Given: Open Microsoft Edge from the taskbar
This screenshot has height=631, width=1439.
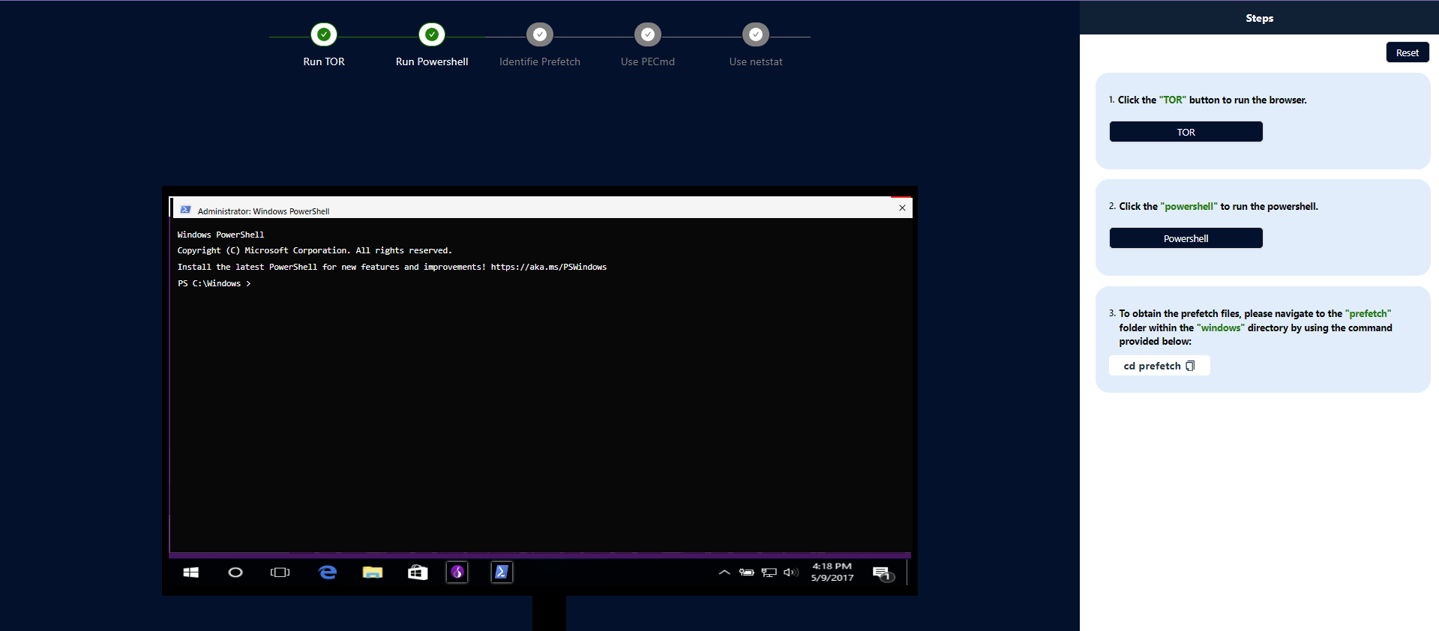Looking at the screenshot, I should click(x=328, y=573).
